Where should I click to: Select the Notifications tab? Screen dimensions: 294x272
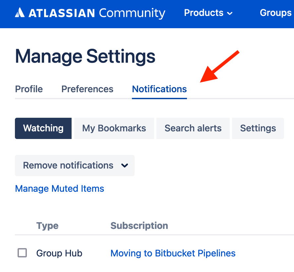tap(159, 89)
